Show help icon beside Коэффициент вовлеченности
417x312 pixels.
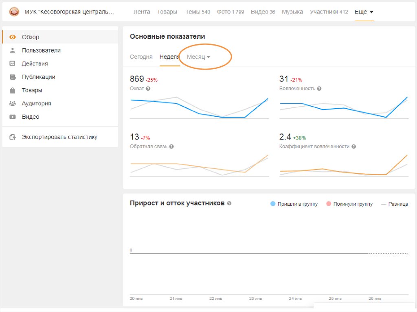[x=354, y=146]
